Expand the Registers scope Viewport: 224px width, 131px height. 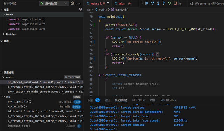pos(4,34)
